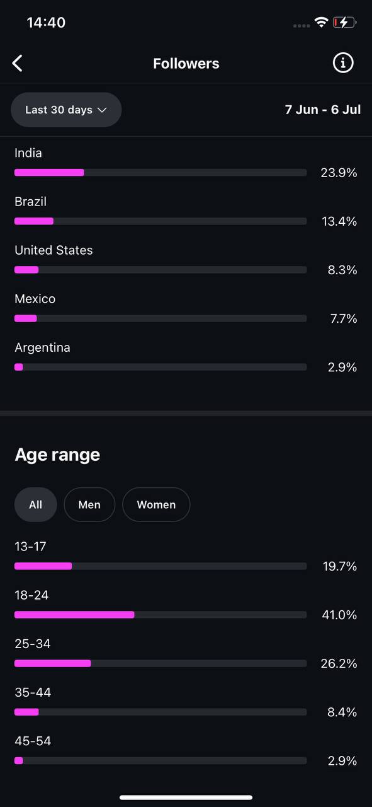Tap the Followers page title
The width and height of the screenshot is (372, 807).
click(186, 64)
